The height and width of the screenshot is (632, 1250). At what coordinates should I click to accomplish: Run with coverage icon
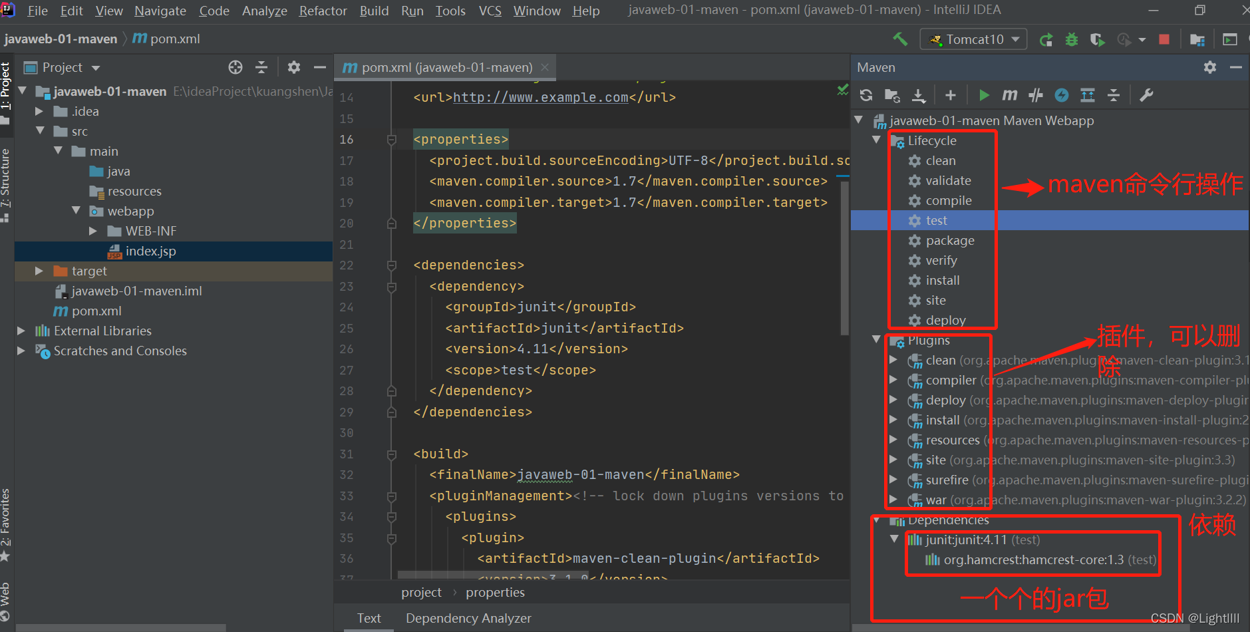coord(1097,39)
